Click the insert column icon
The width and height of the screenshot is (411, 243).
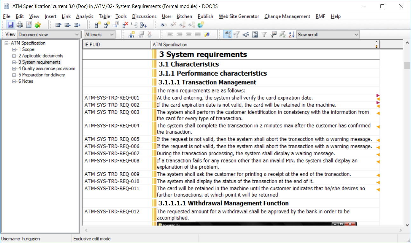tap(131, 34)
